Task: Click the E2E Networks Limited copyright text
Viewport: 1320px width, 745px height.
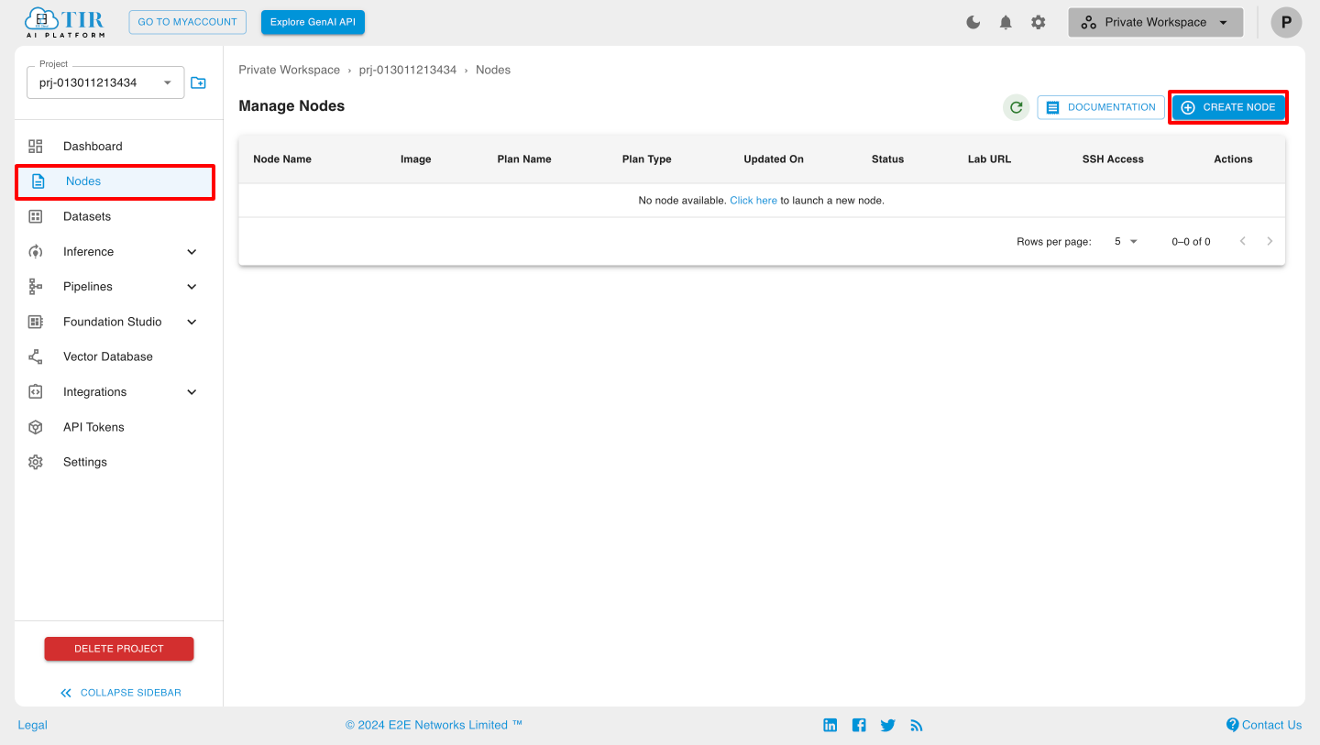Action: [x=434, y=725]
